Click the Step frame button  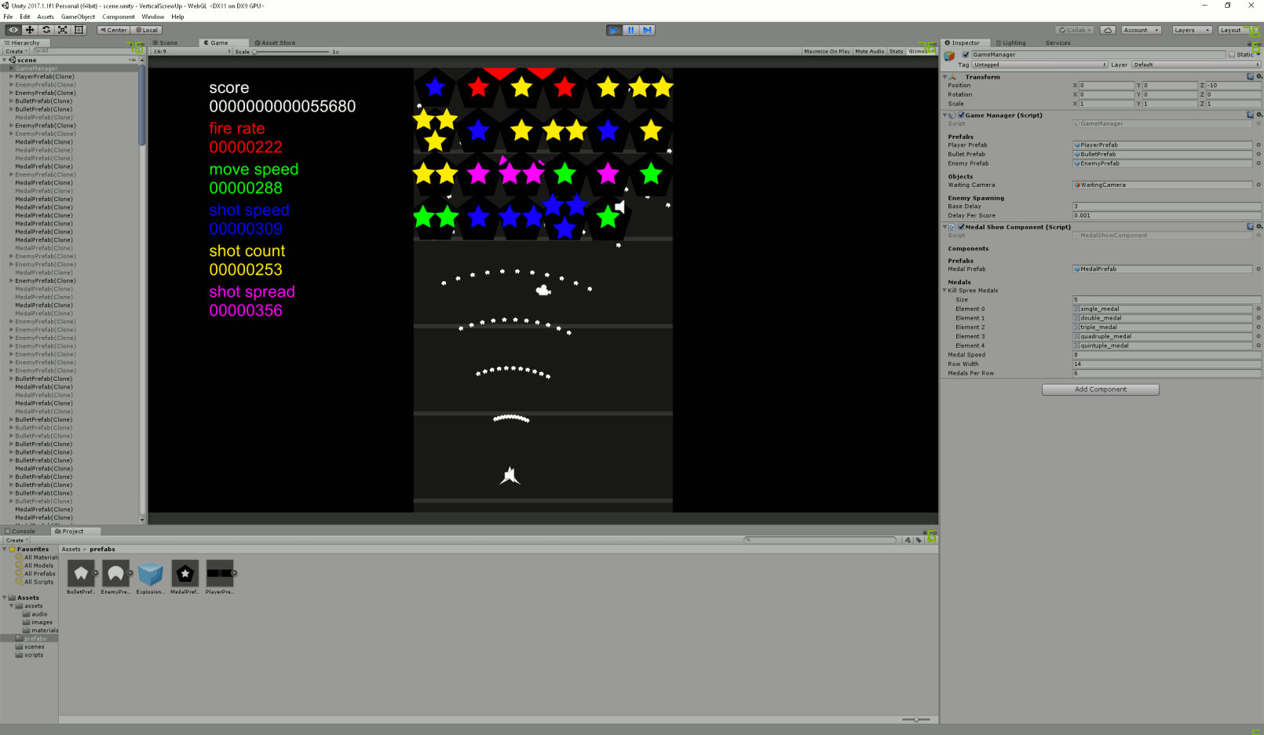(x=647, y=30)
